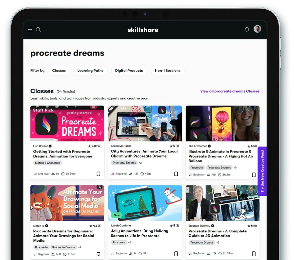Click the search magnifier icon
The width and height of the screenshot is (294, 260).
(38, 30)
